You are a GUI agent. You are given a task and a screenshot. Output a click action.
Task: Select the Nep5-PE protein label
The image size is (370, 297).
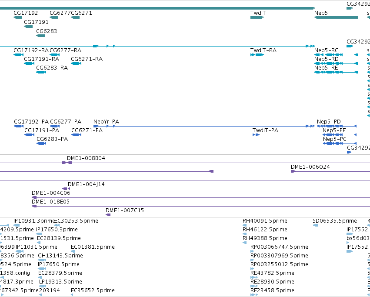[334, 130]
